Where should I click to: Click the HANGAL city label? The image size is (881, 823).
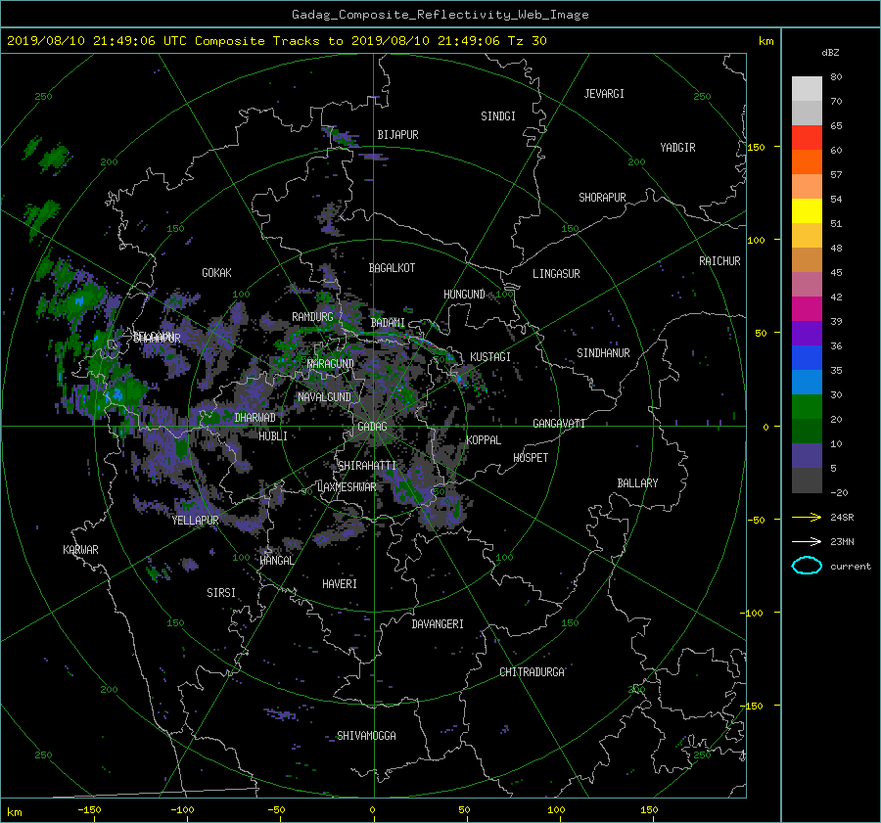276,561
